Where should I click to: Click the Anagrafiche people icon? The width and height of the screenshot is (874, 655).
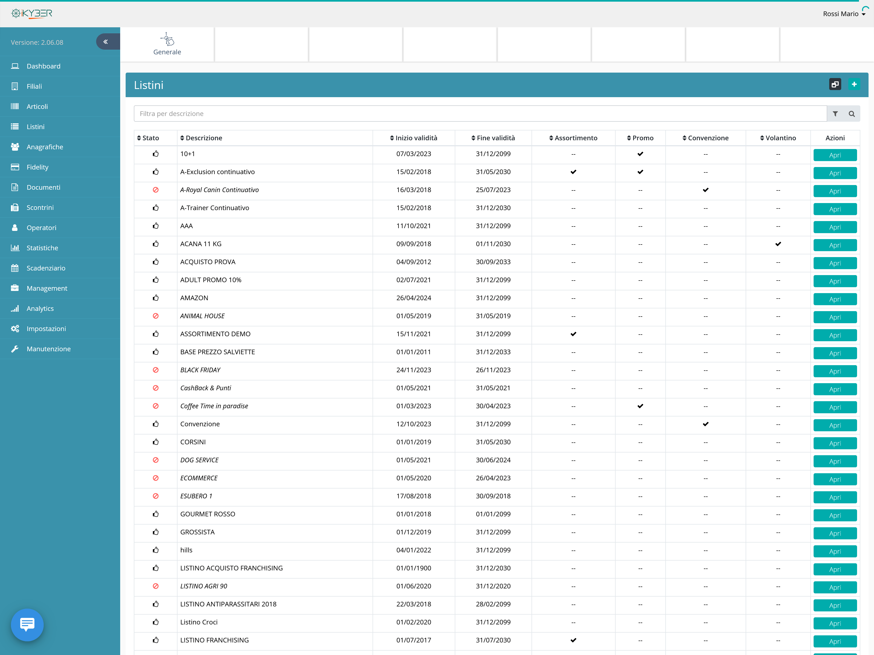[15, 147]
